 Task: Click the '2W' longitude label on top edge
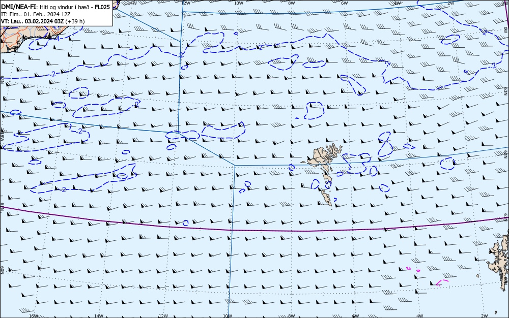pyautogui.click(x=450, y=3)
